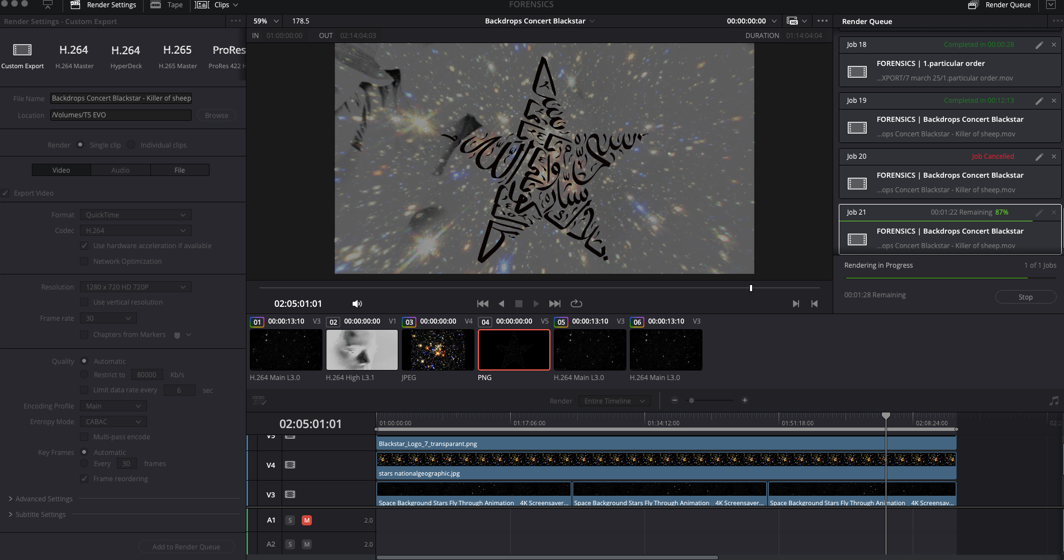
Task: Open Render Entire Timeline dropdown
Action: click(614, 401)
